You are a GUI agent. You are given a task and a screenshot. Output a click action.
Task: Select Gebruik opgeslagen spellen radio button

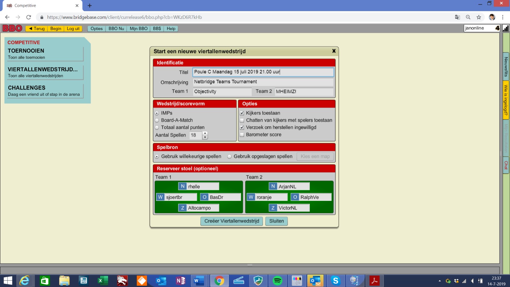(229, 157)
